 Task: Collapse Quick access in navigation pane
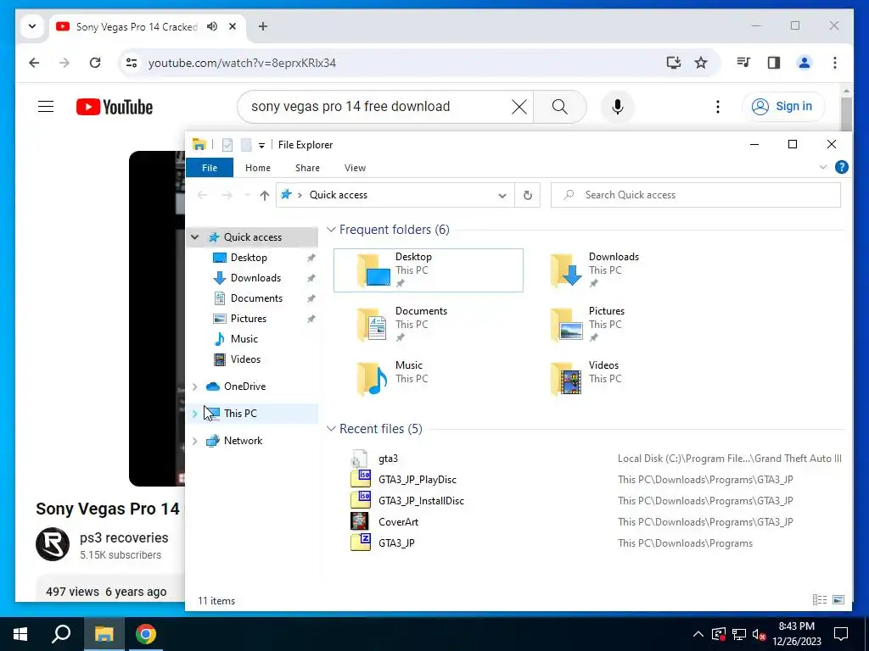195,237
